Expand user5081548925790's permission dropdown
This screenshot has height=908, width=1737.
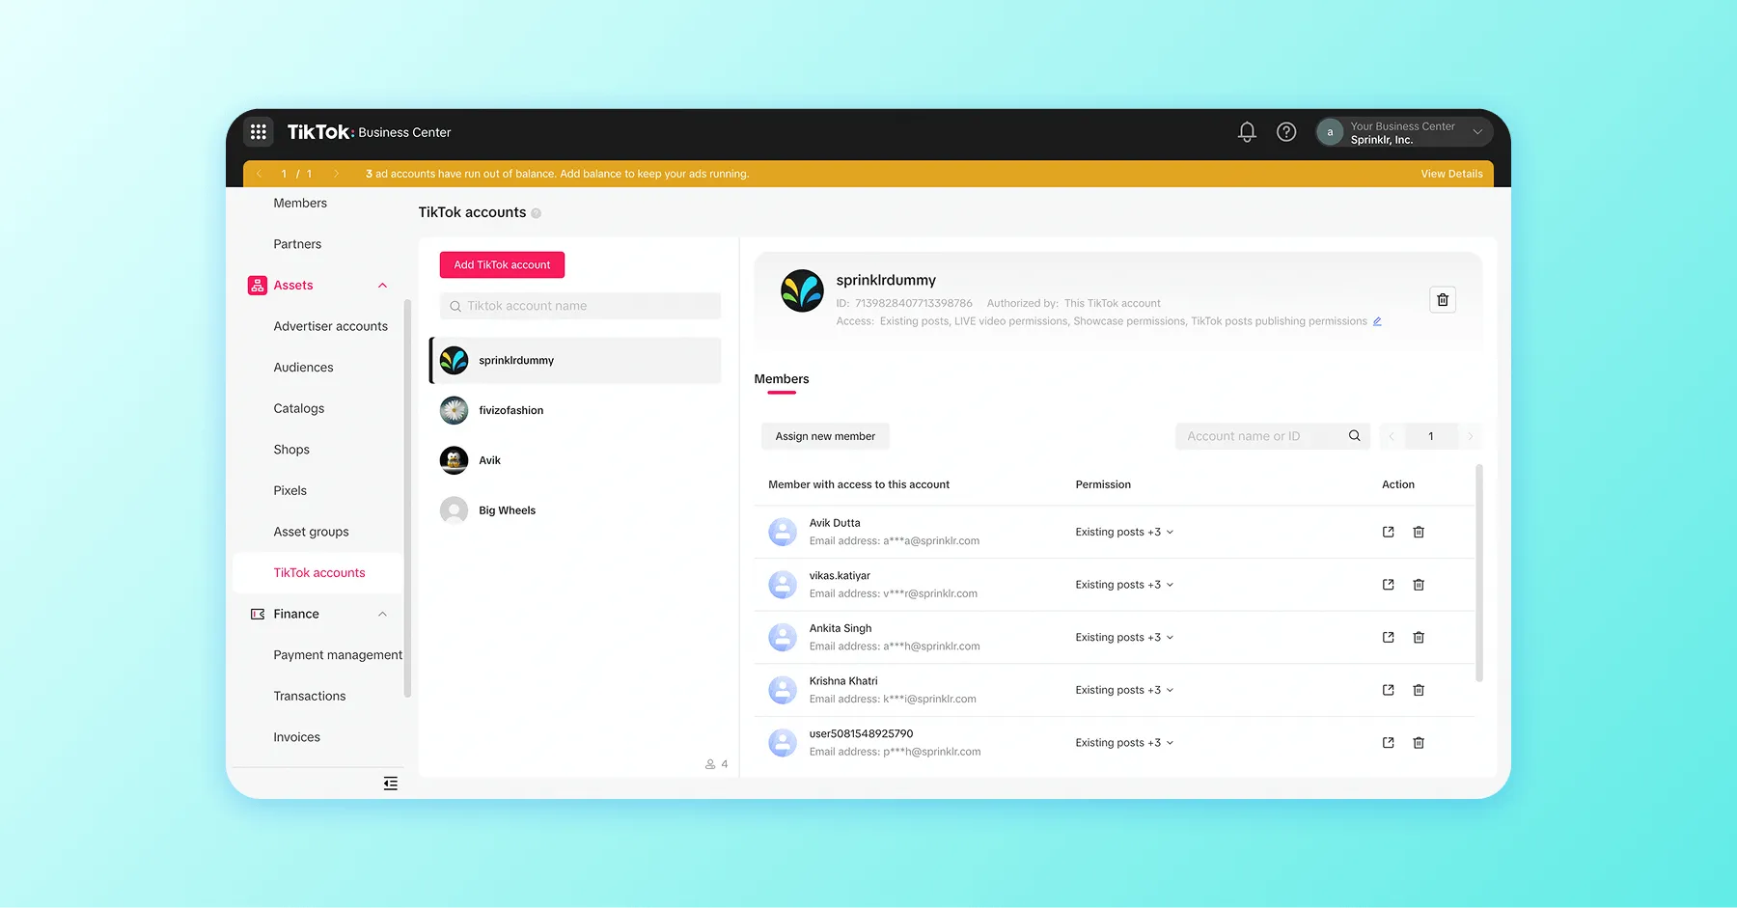point(1124,743)
